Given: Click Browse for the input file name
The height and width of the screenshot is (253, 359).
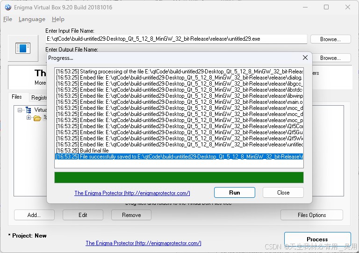Looking at the screenshot, I should coord(330,39).
